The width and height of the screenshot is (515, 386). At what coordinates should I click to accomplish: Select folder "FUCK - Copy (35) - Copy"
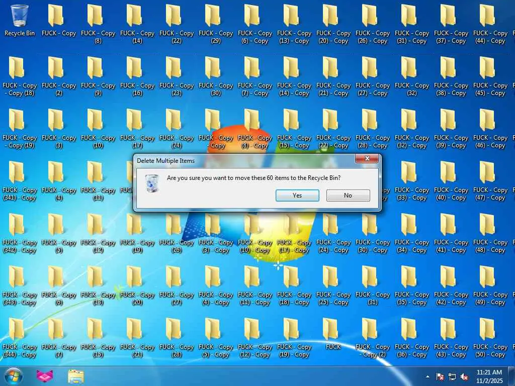point(411,285)
